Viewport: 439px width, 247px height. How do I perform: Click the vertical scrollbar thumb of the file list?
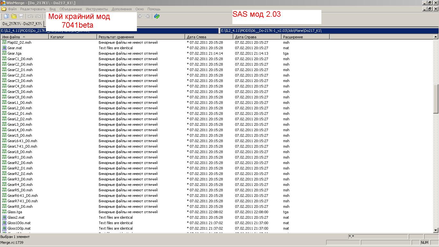(436, 99)
